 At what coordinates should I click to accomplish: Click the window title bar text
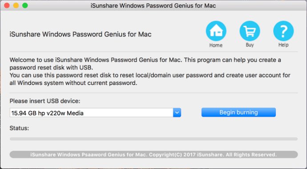(x=153, y=5)
